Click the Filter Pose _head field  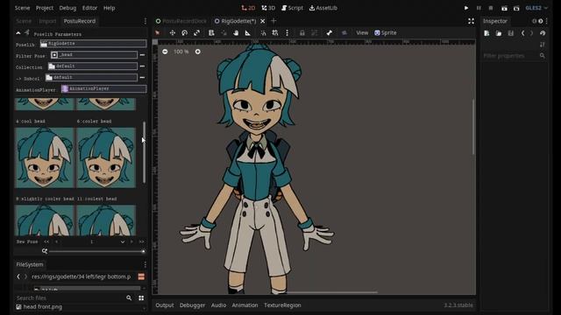coord(94,54)
